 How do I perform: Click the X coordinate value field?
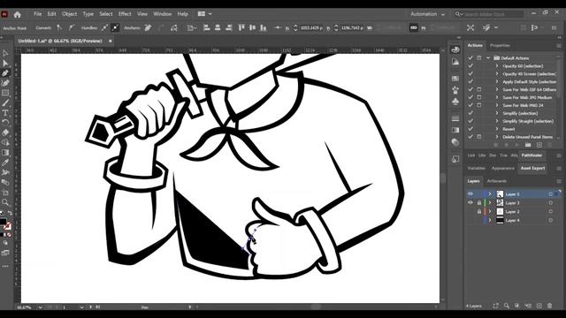(312, 27)
